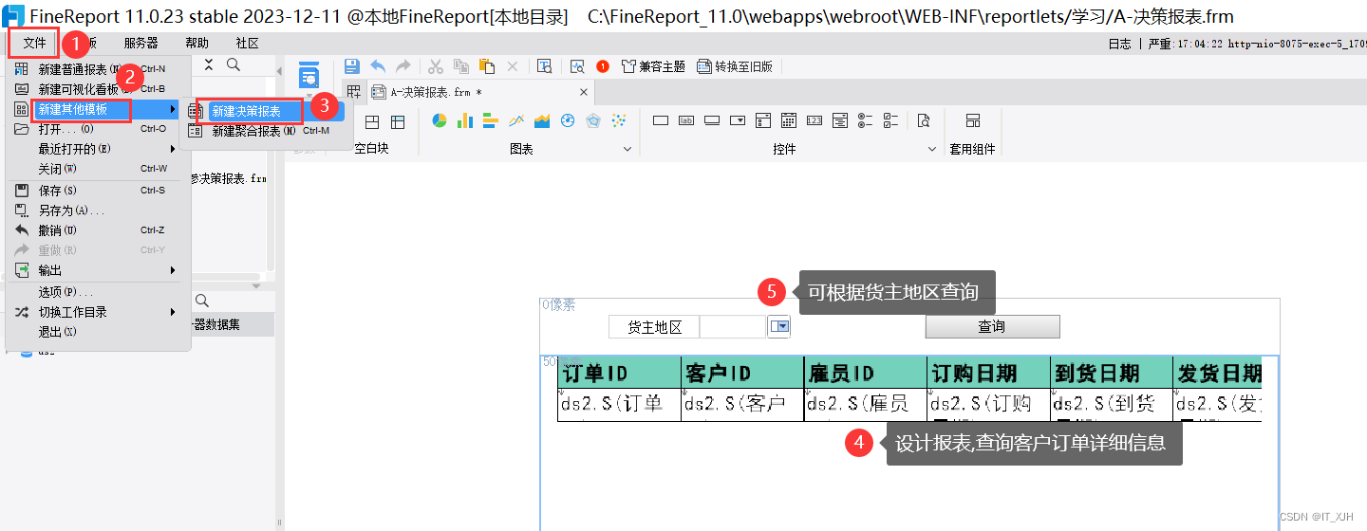1367x531 pixels.
Task: Click the cut scissors toolbar icon
Action: click(x=436, y=66)
